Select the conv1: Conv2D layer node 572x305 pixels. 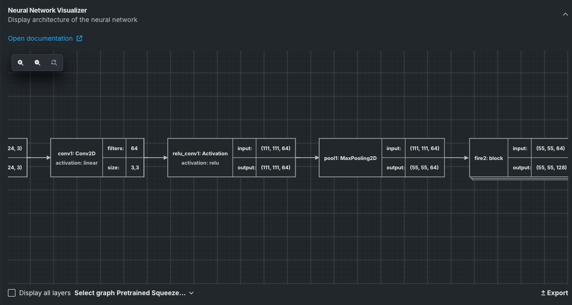click(x=77, y=158)
